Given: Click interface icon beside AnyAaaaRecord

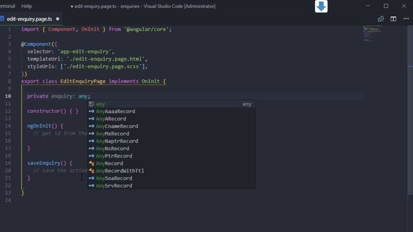Looking at the screenshot, I should pyautogui.click(x=92, y=111).
